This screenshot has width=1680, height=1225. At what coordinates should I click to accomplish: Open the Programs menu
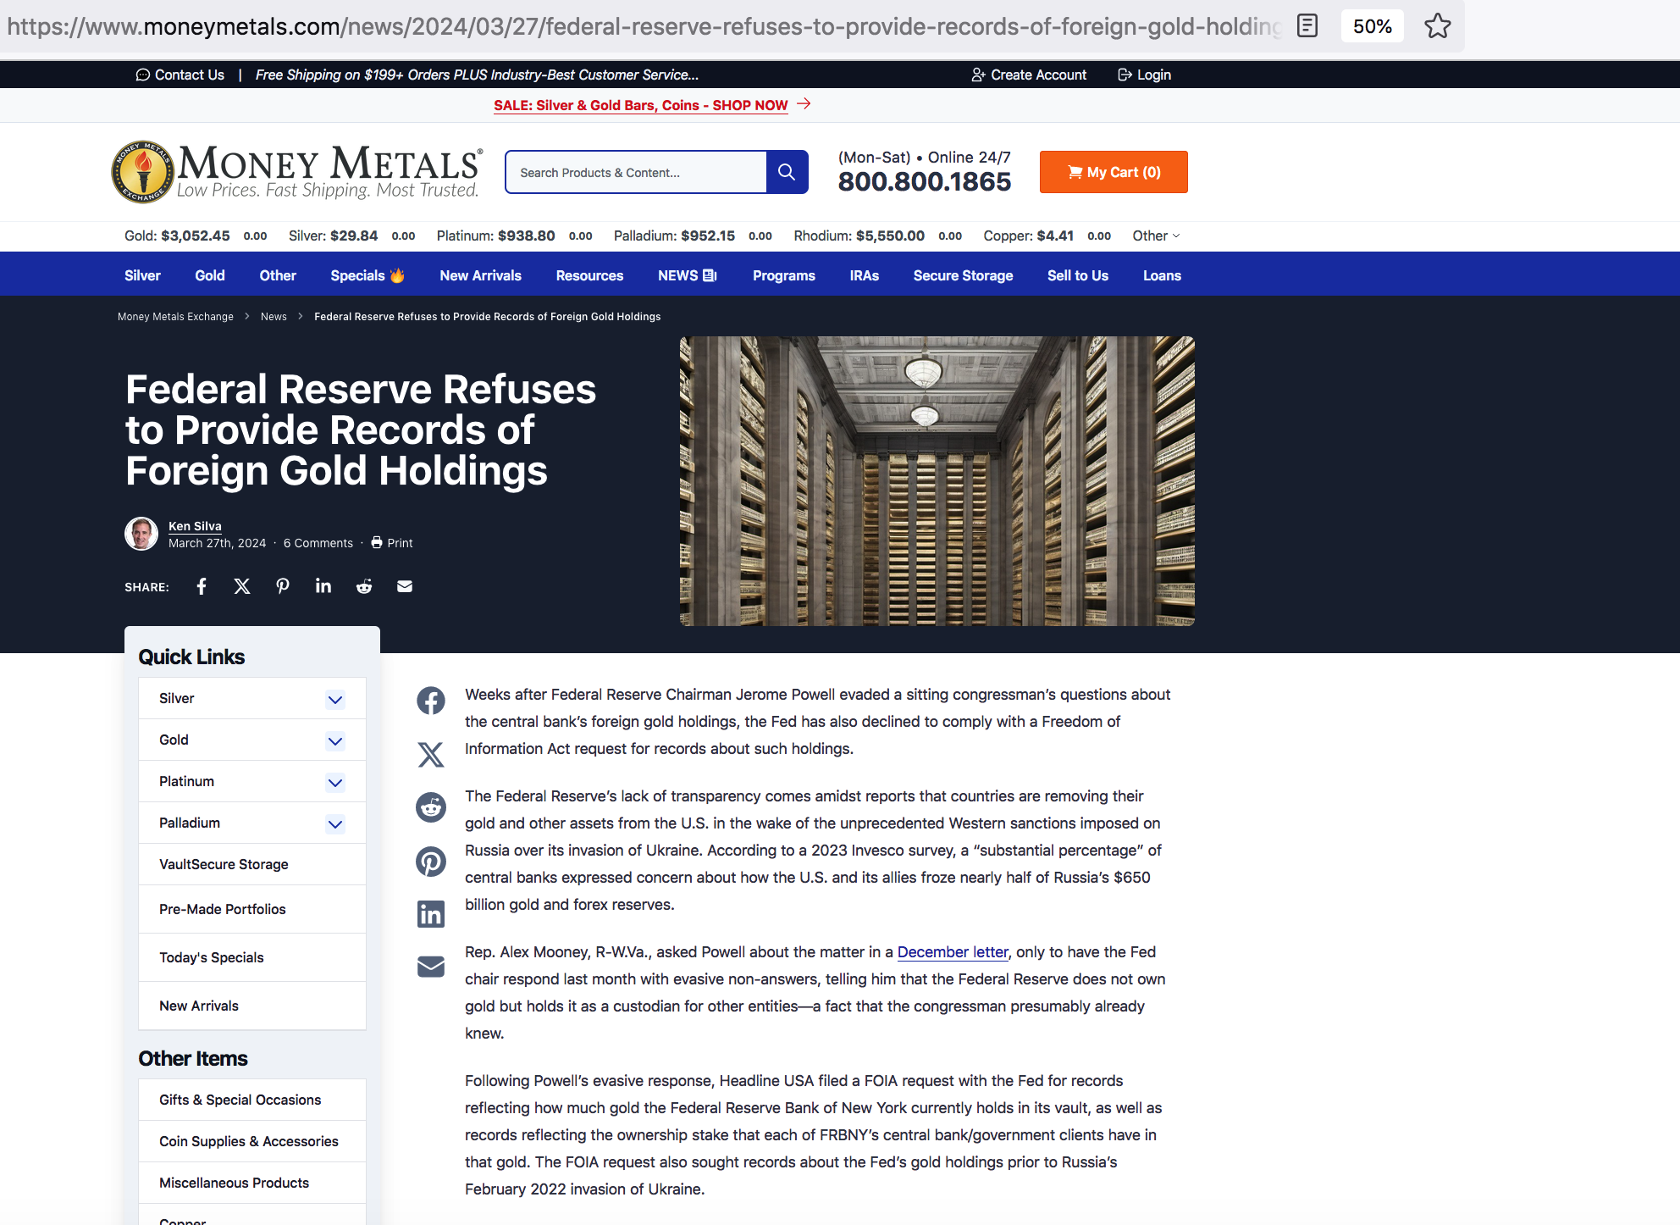[x=784, y=275]
